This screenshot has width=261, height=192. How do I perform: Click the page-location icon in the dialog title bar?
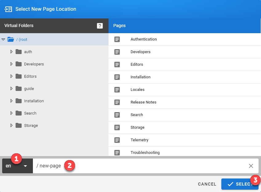[x=8, y=9]
